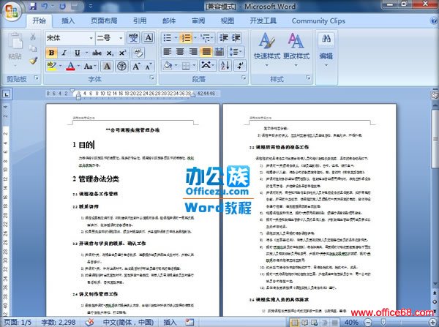Increase the paragraph indent
The image size is (439, 327).
tap(236, 38)
